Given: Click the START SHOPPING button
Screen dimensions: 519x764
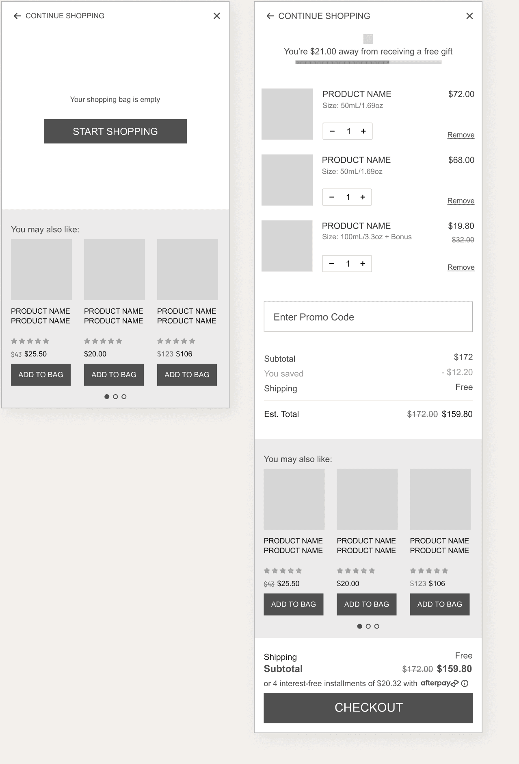Looking at the screenshot, I should pos(115,131).
